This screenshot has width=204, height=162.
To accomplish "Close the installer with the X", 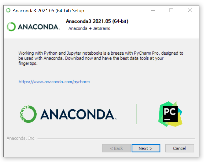I will click(190, 10).
